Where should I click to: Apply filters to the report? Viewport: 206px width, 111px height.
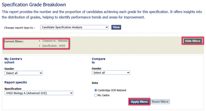[139, 102]
